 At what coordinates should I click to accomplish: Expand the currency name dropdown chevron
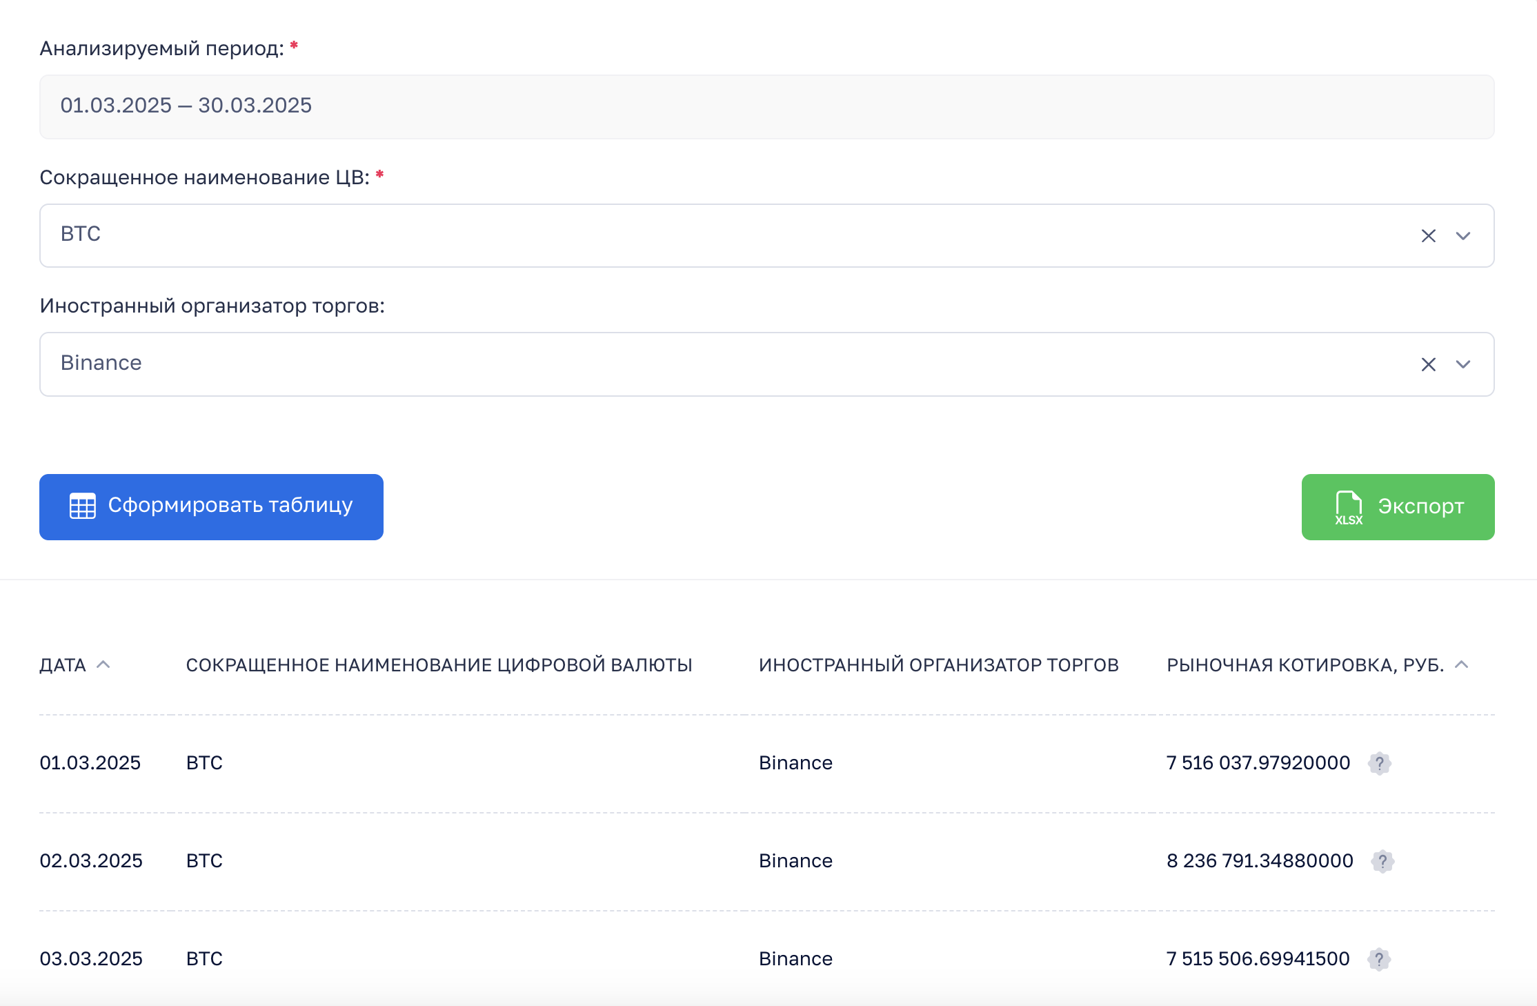pos(1462,236)
